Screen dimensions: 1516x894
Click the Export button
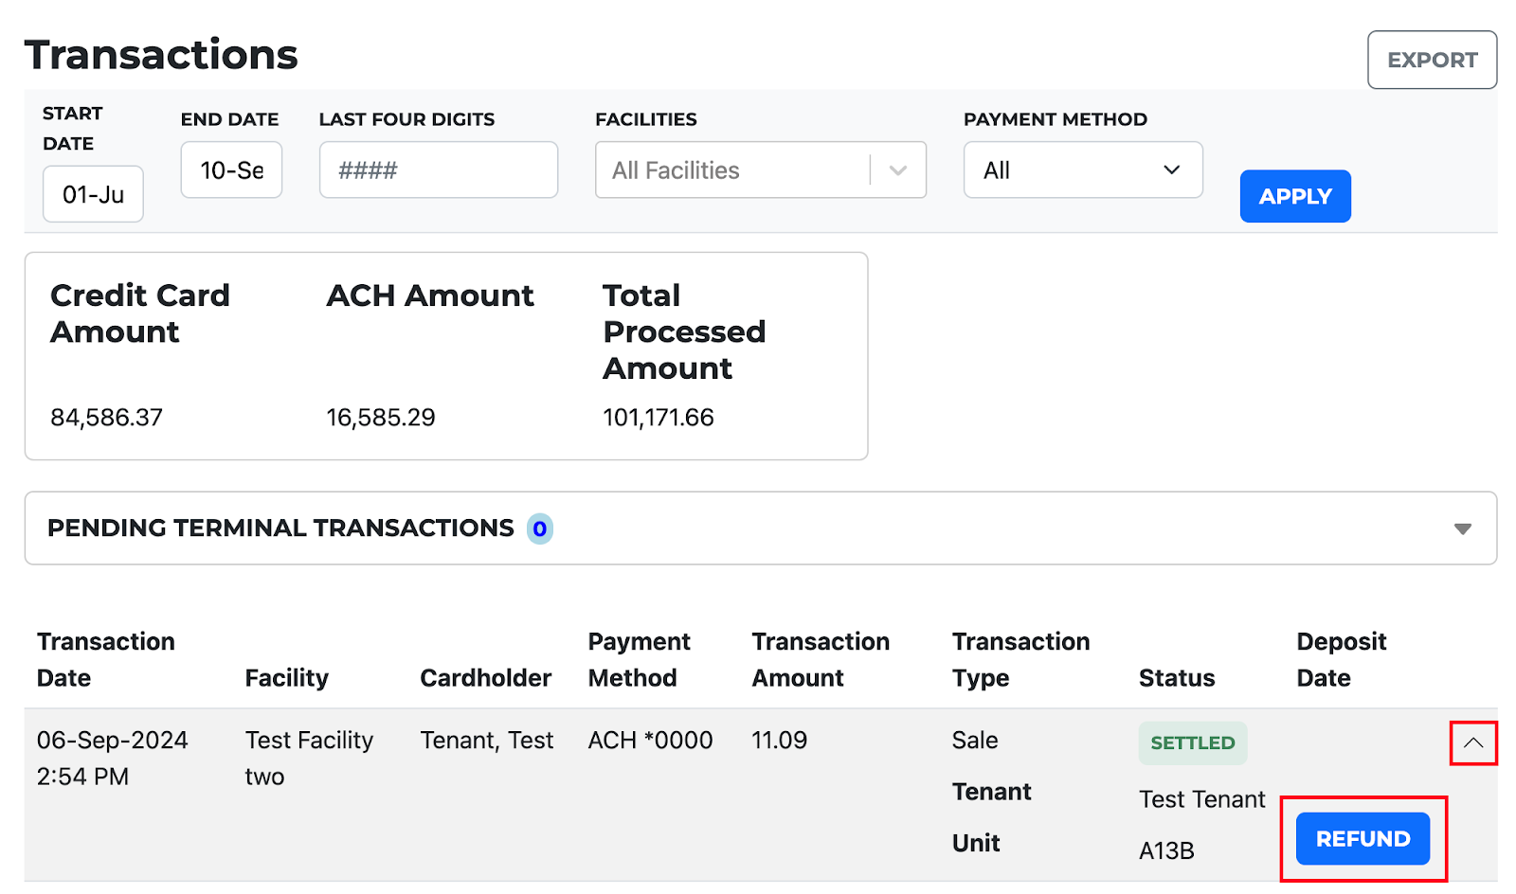pos(1432,60)
